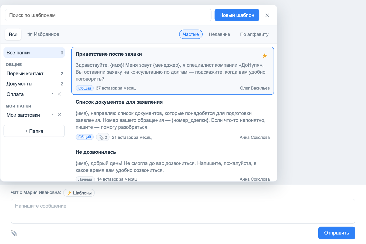
Task: Select template Список документов для заявления
Action: pos(173,120)
